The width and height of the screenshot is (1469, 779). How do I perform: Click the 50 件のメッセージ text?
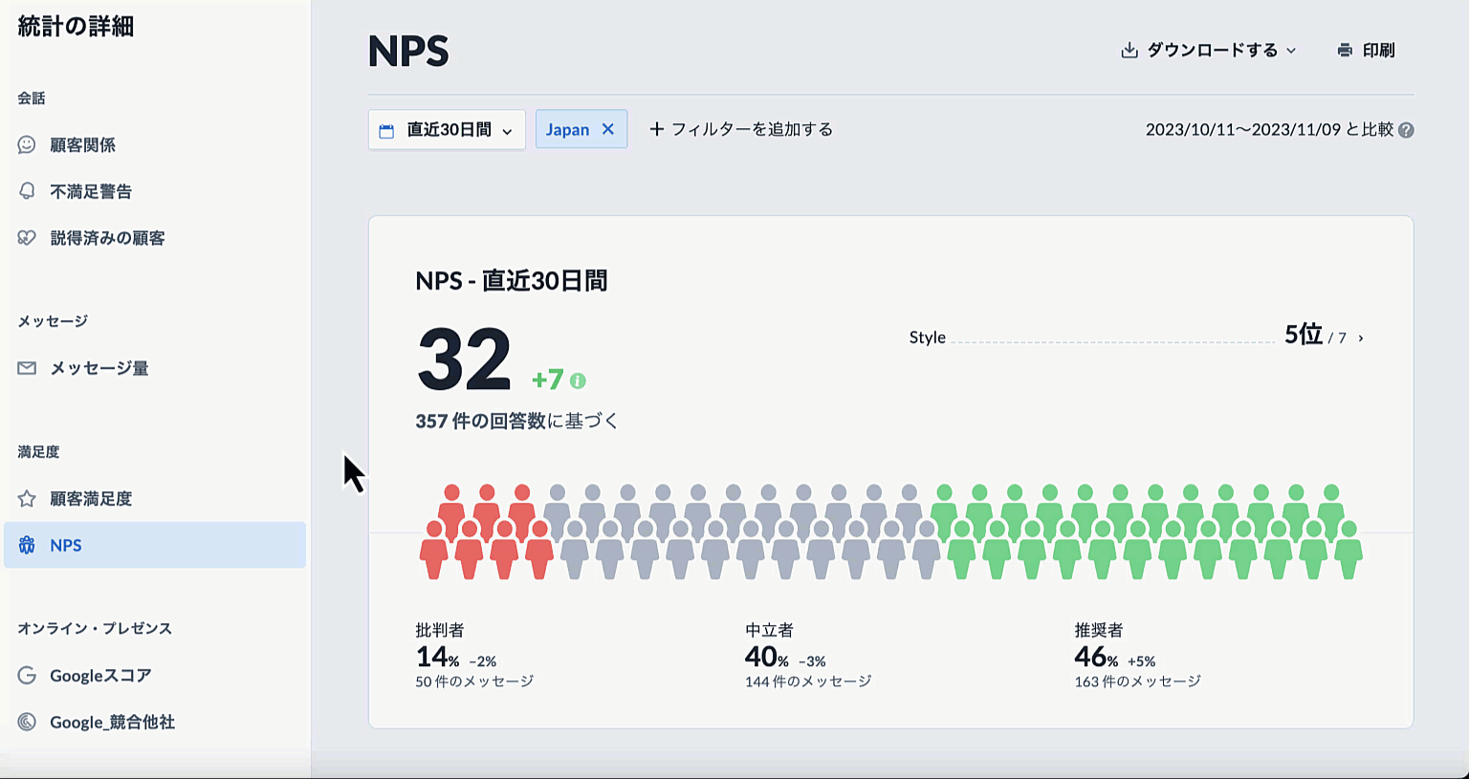pos(474,682)
